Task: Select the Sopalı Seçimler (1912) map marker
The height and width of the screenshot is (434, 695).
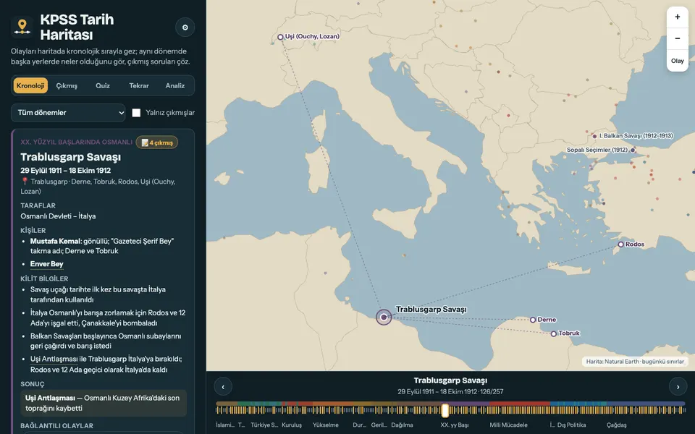Action: [633, 150]
